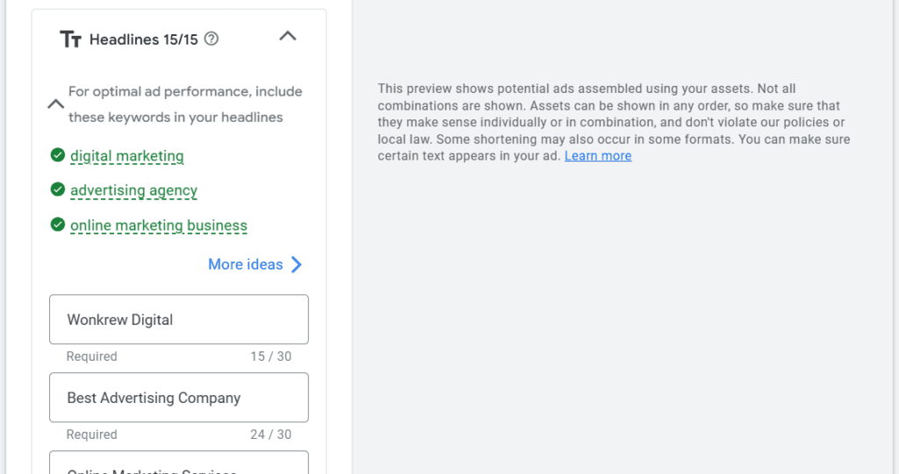Screen dimensions: 899x474
Task: Click the Headlines 15/15 section title
Action: pos(143,39)
